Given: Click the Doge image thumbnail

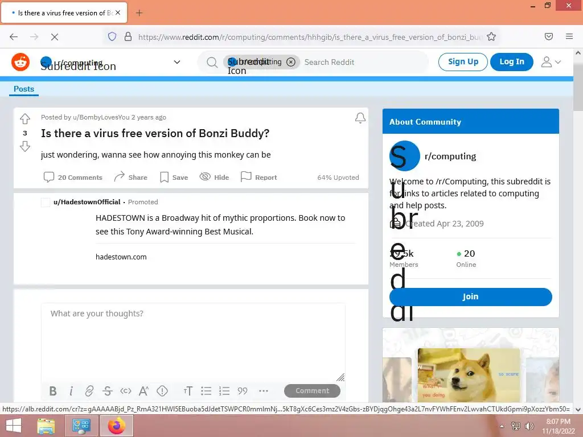Looking at the screenshot, I should pyautogui.click(x=469, y=376).
